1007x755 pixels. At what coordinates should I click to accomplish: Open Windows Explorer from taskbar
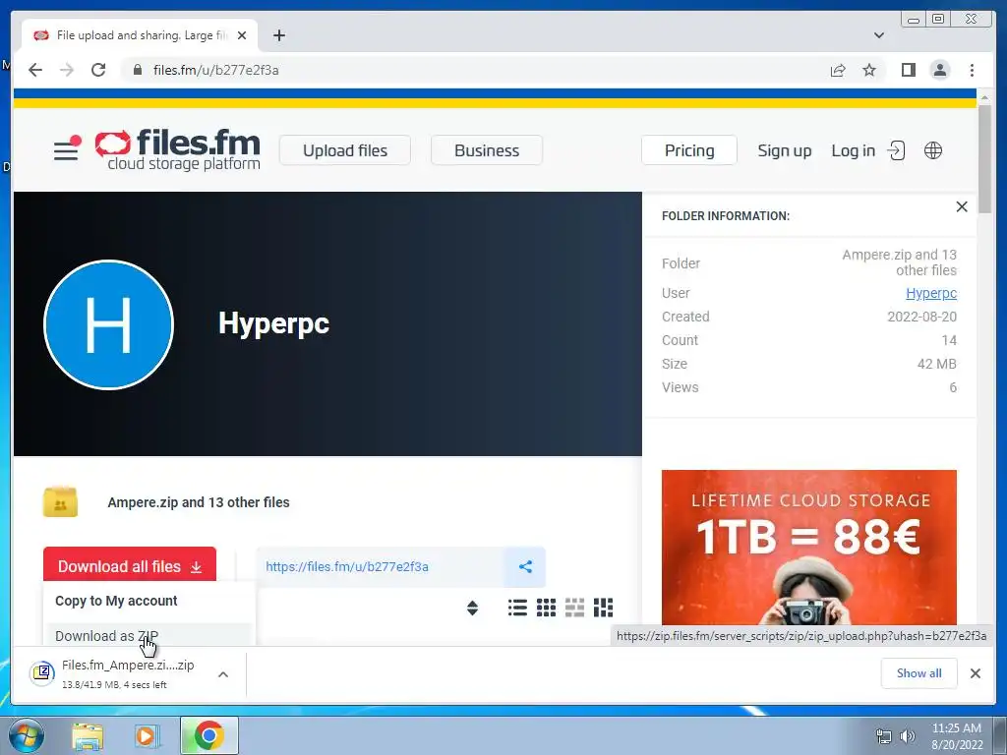[x=88, y=735]
